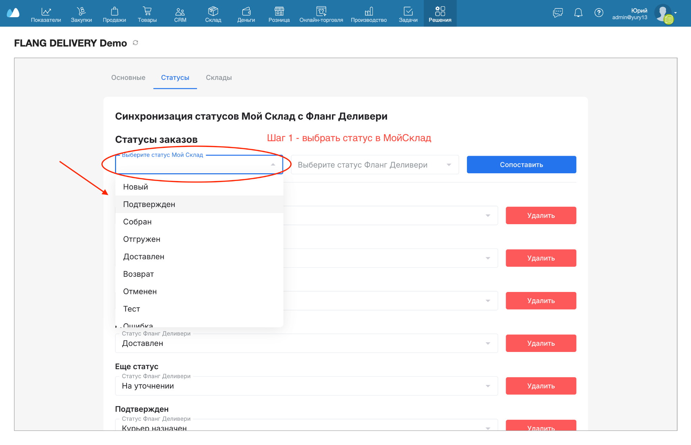The width and height of the screenshot is (691, 445).
Task: Pick Тест in the status list
Action: point(199,309)
